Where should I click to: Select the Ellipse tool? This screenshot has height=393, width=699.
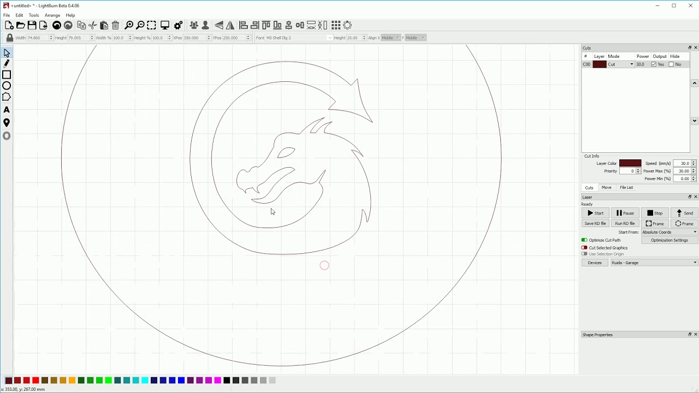[x=7, y=86]
